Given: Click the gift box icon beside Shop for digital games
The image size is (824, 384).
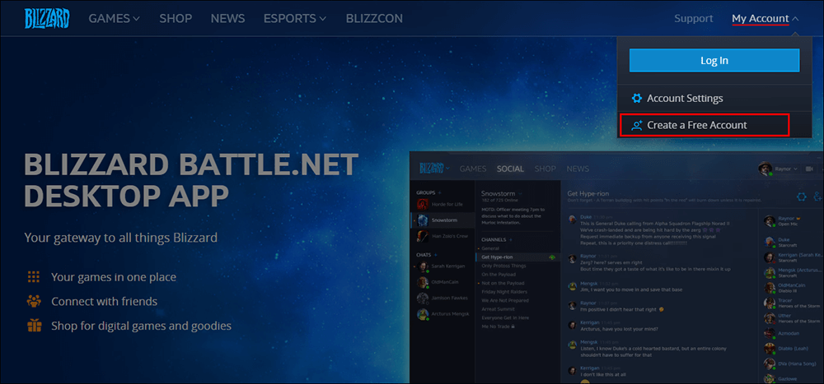Looking at the screenshot, I should pos(34,326).
